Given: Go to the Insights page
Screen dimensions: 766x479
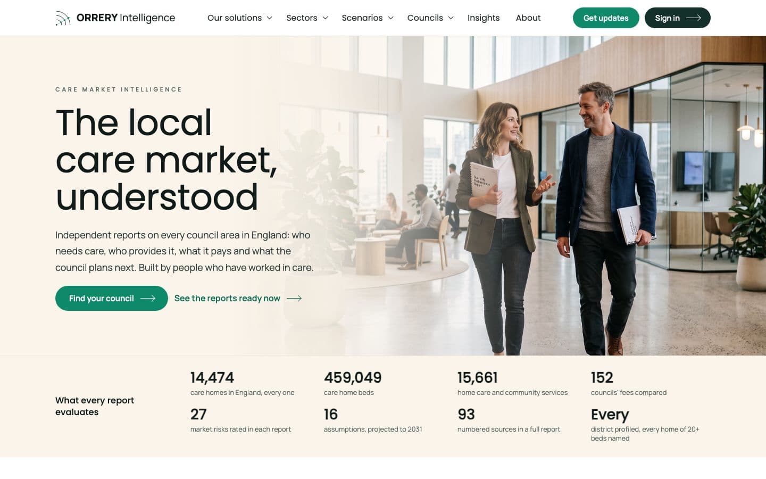Looking at the screenshot, I should pos(484,18).
